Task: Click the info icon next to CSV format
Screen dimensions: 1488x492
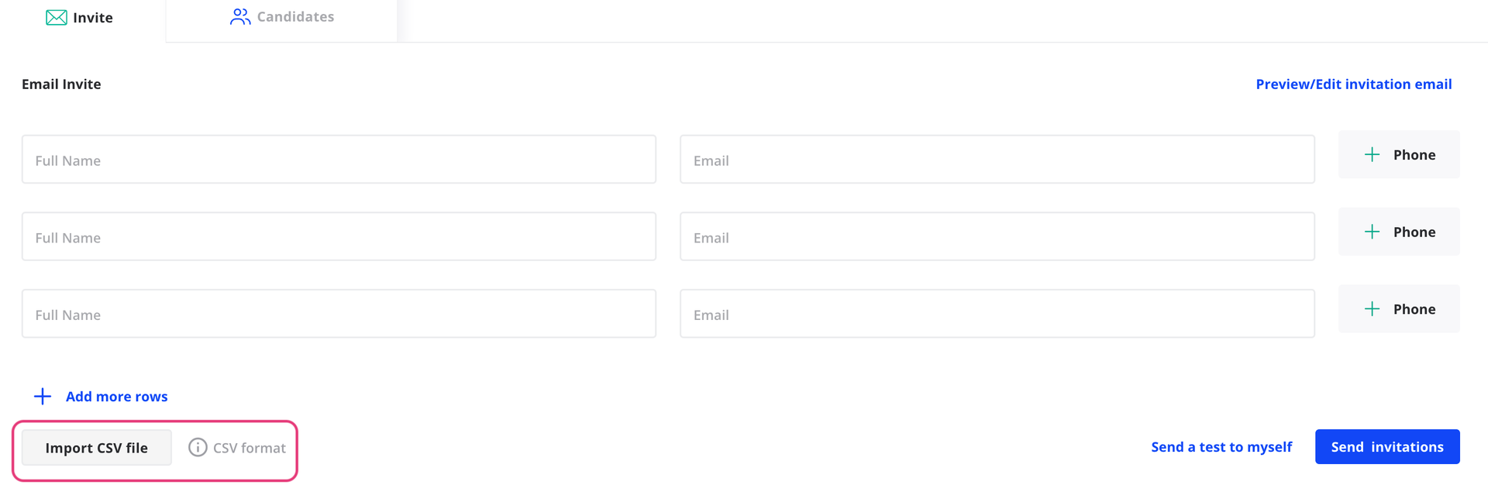Action: [x=198, y=447]
